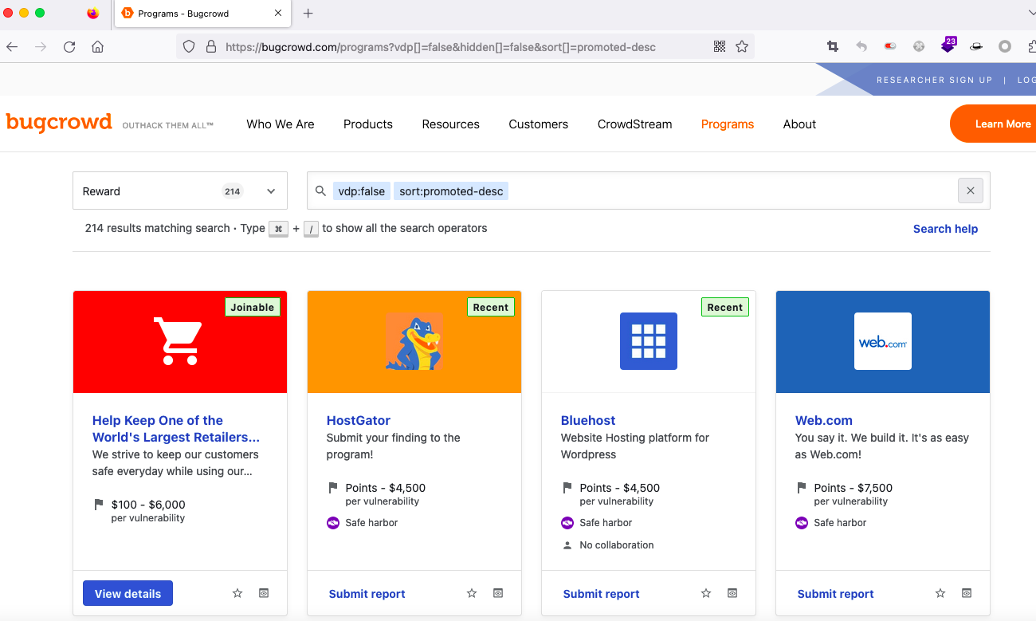Image resolution: width=1036 pixels, height=621 pixels.
Task: Reload the page with the refresh icon
Action: coord(69,46)
